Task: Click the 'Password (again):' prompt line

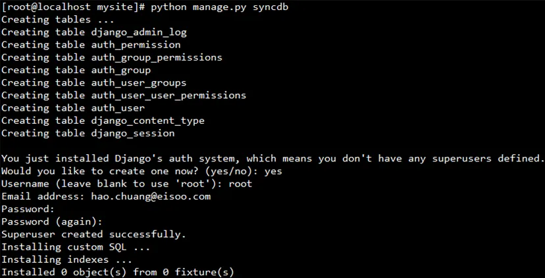Action: [x=52, y=221]
